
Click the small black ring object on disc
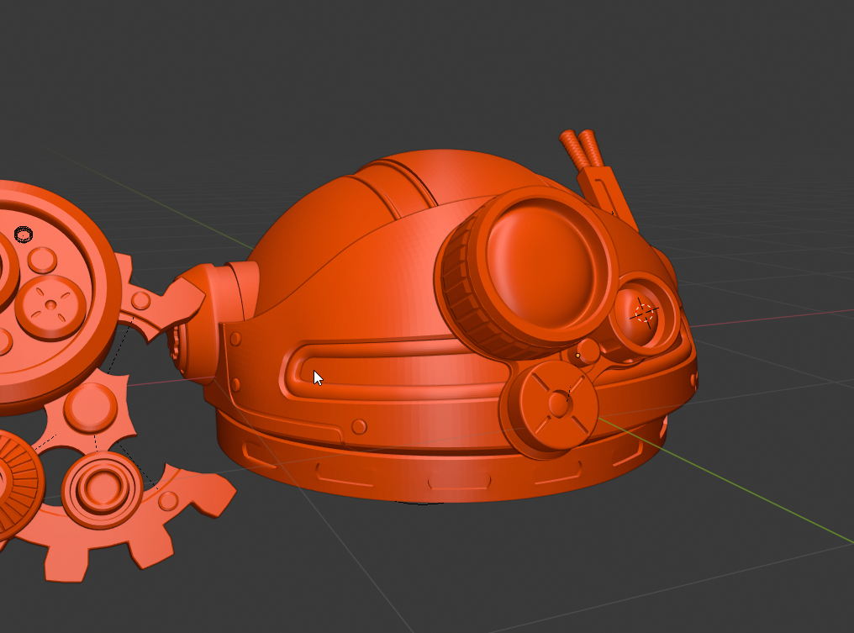[24, 235]
